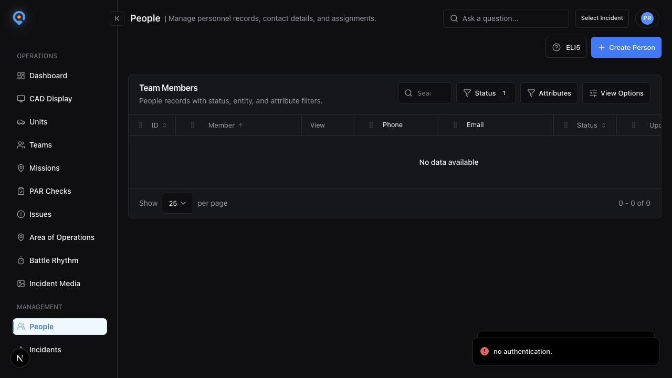Open Incident Media
This screenshot has height=378, width=672.
point(60,283)
